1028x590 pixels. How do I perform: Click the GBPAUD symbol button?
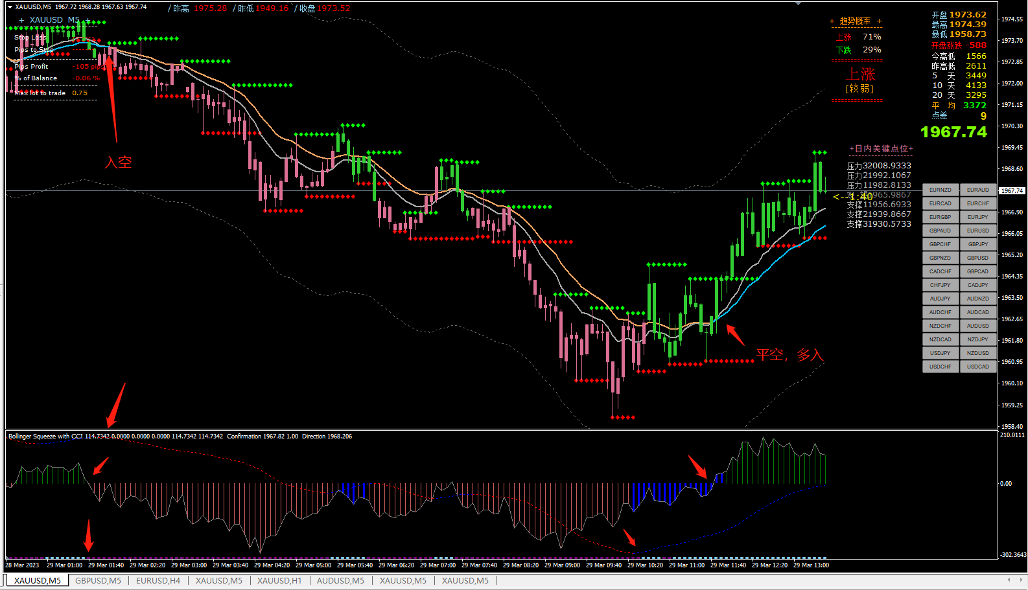click(x=940, y=231)
